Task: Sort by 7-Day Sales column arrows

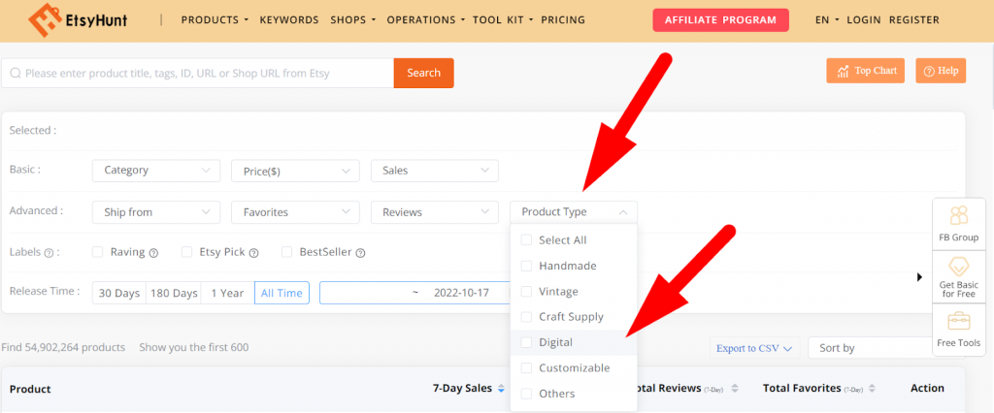Action: tap(501, 389)
